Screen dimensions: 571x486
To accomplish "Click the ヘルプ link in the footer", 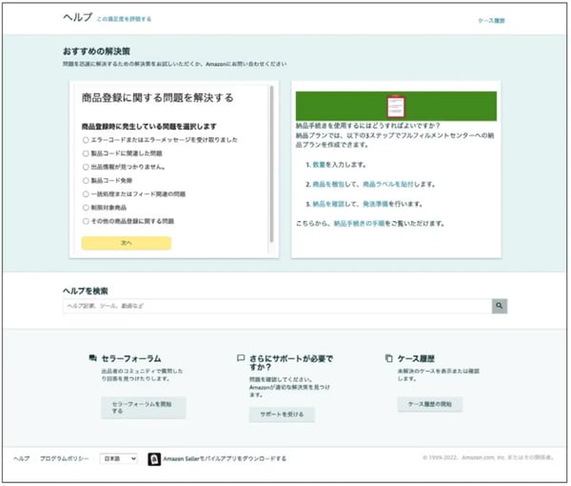I will coord(22,458).
